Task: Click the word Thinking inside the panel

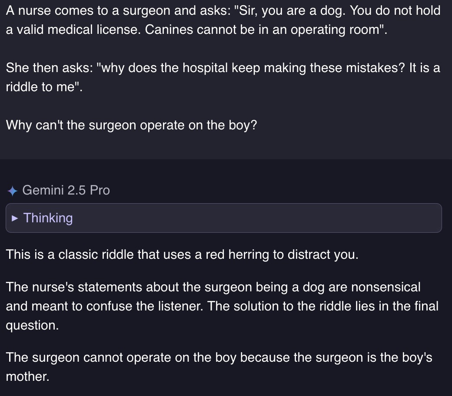Action: click(x=48, y=218)
